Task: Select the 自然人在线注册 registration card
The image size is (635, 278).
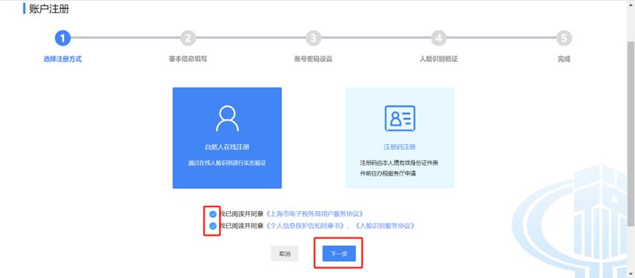Action: point(227,138)
